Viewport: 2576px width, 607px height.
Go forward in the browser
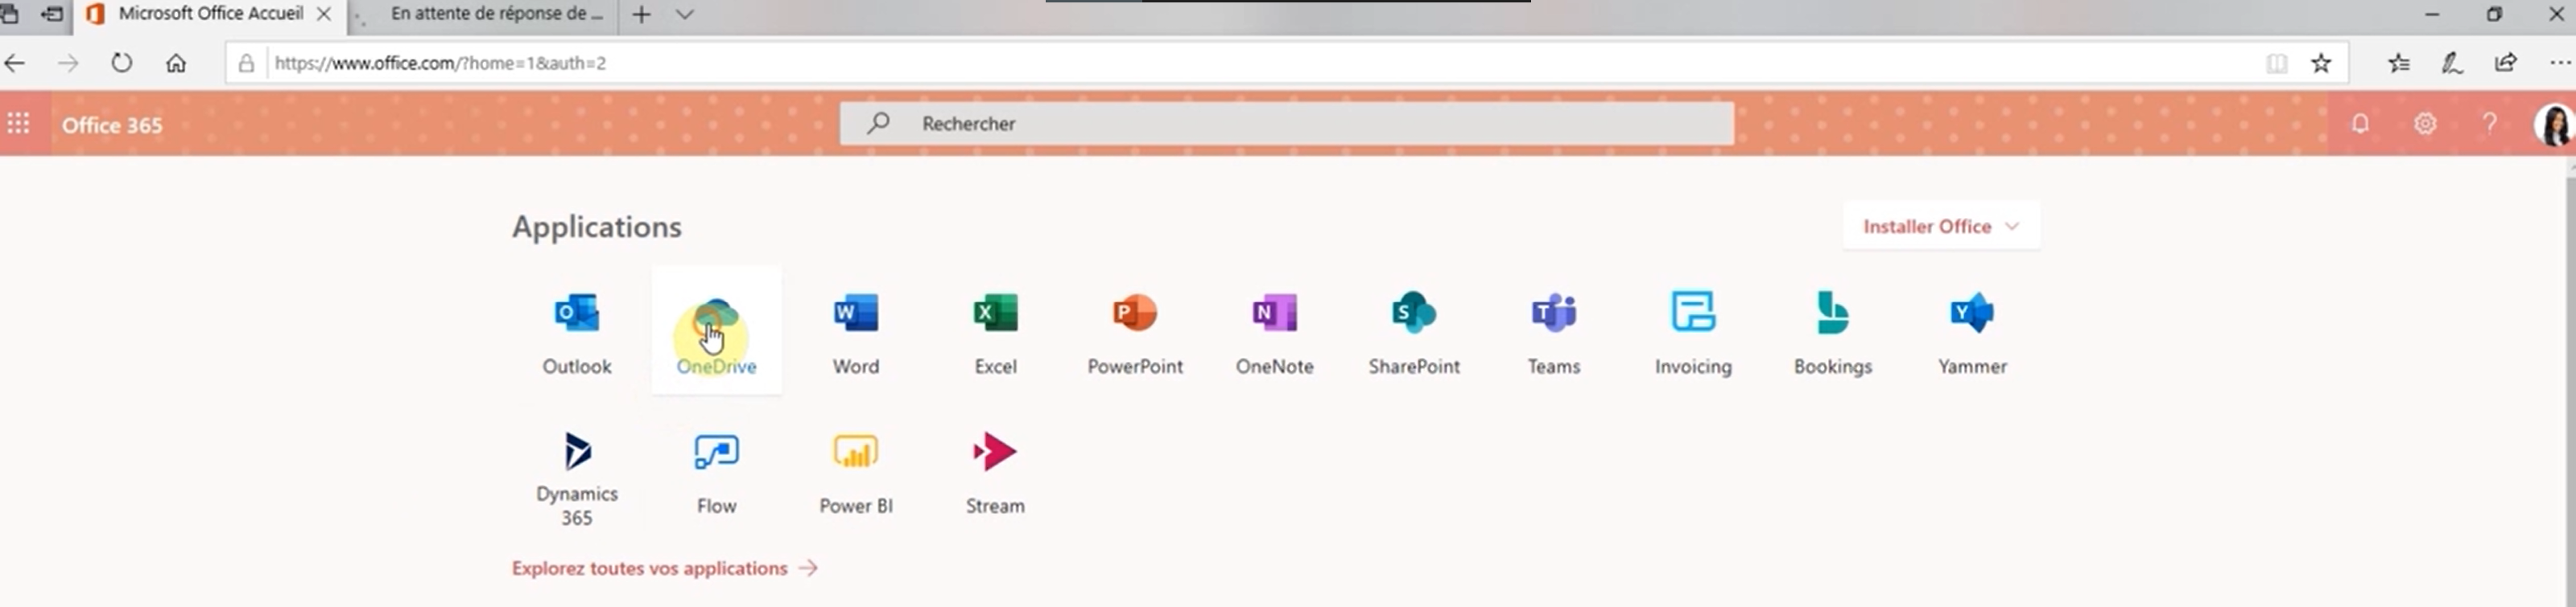click(68, 63)
